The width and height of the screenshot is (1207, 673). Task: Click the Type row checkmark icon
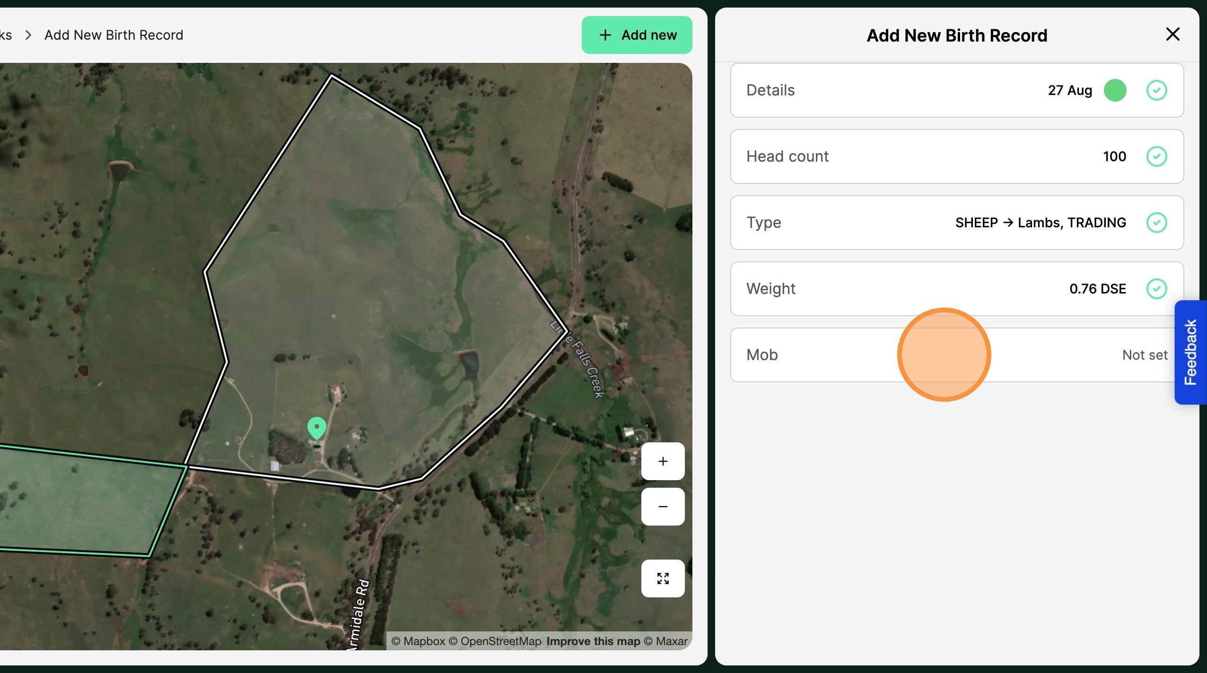1156,223
